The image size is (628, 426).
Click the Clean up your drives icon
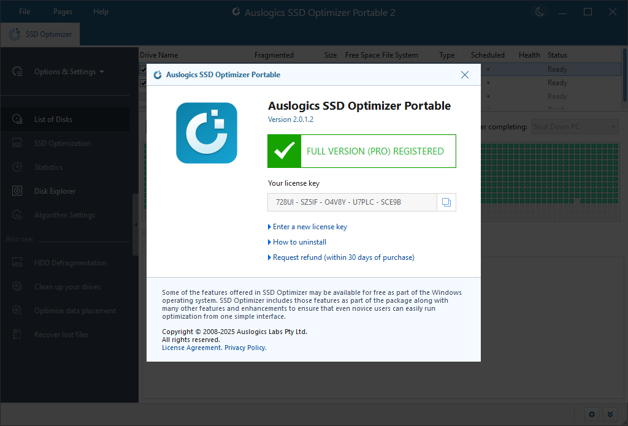tap(17, 287)
